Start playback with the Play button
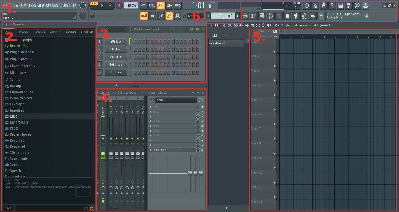 tap(102, 5)
